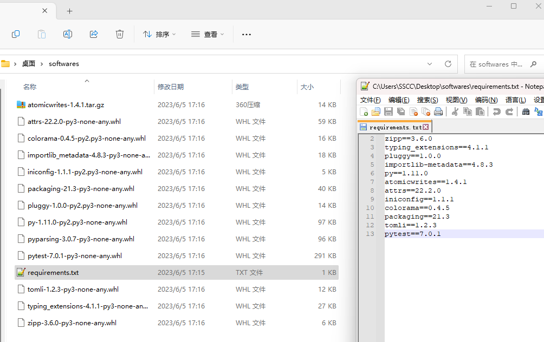
Task: Create new file in Notepad++ toolbar
Action: pyautogui.click(x=364, y=111)
